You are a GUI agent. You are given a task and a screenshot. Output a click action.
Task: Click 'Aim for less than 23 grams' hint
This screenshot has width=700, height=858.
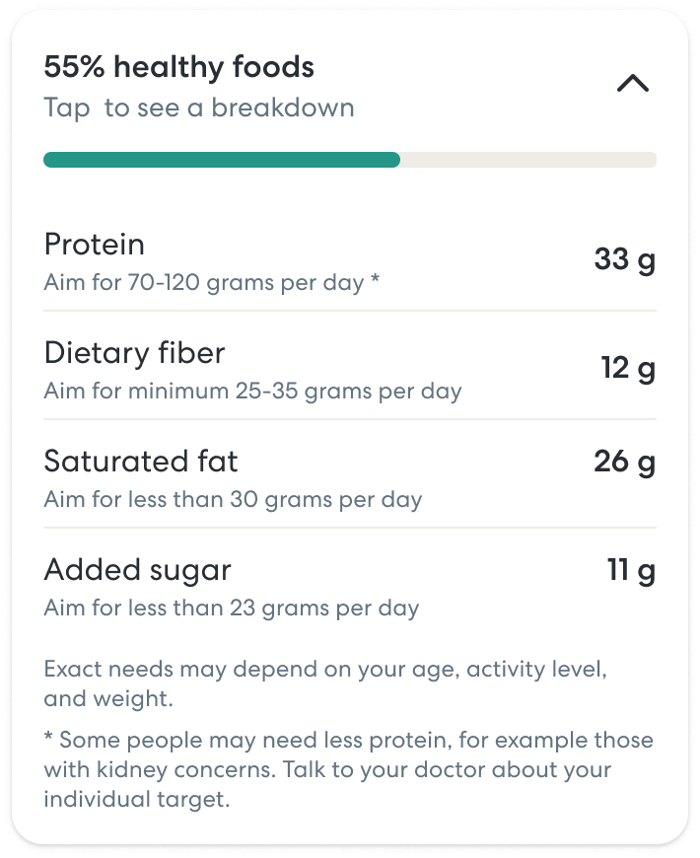click(231, 608)
